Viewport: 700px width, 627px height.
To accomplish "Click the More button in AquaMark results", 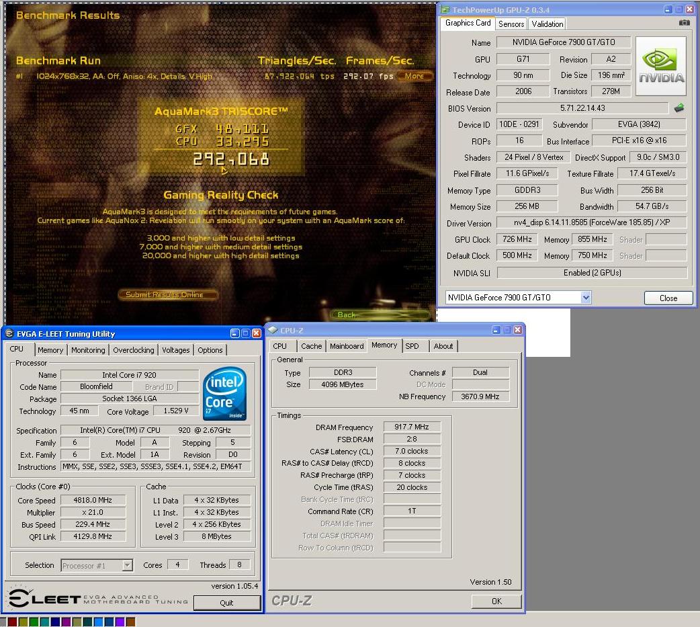I will point(414,76).
